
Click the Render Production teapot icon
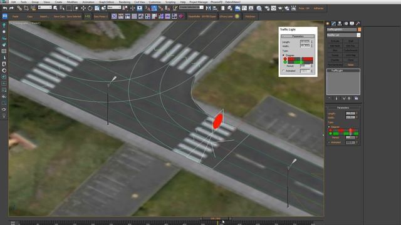(280, 8)
